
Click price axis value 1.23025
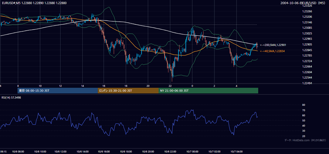pos(307,33)
